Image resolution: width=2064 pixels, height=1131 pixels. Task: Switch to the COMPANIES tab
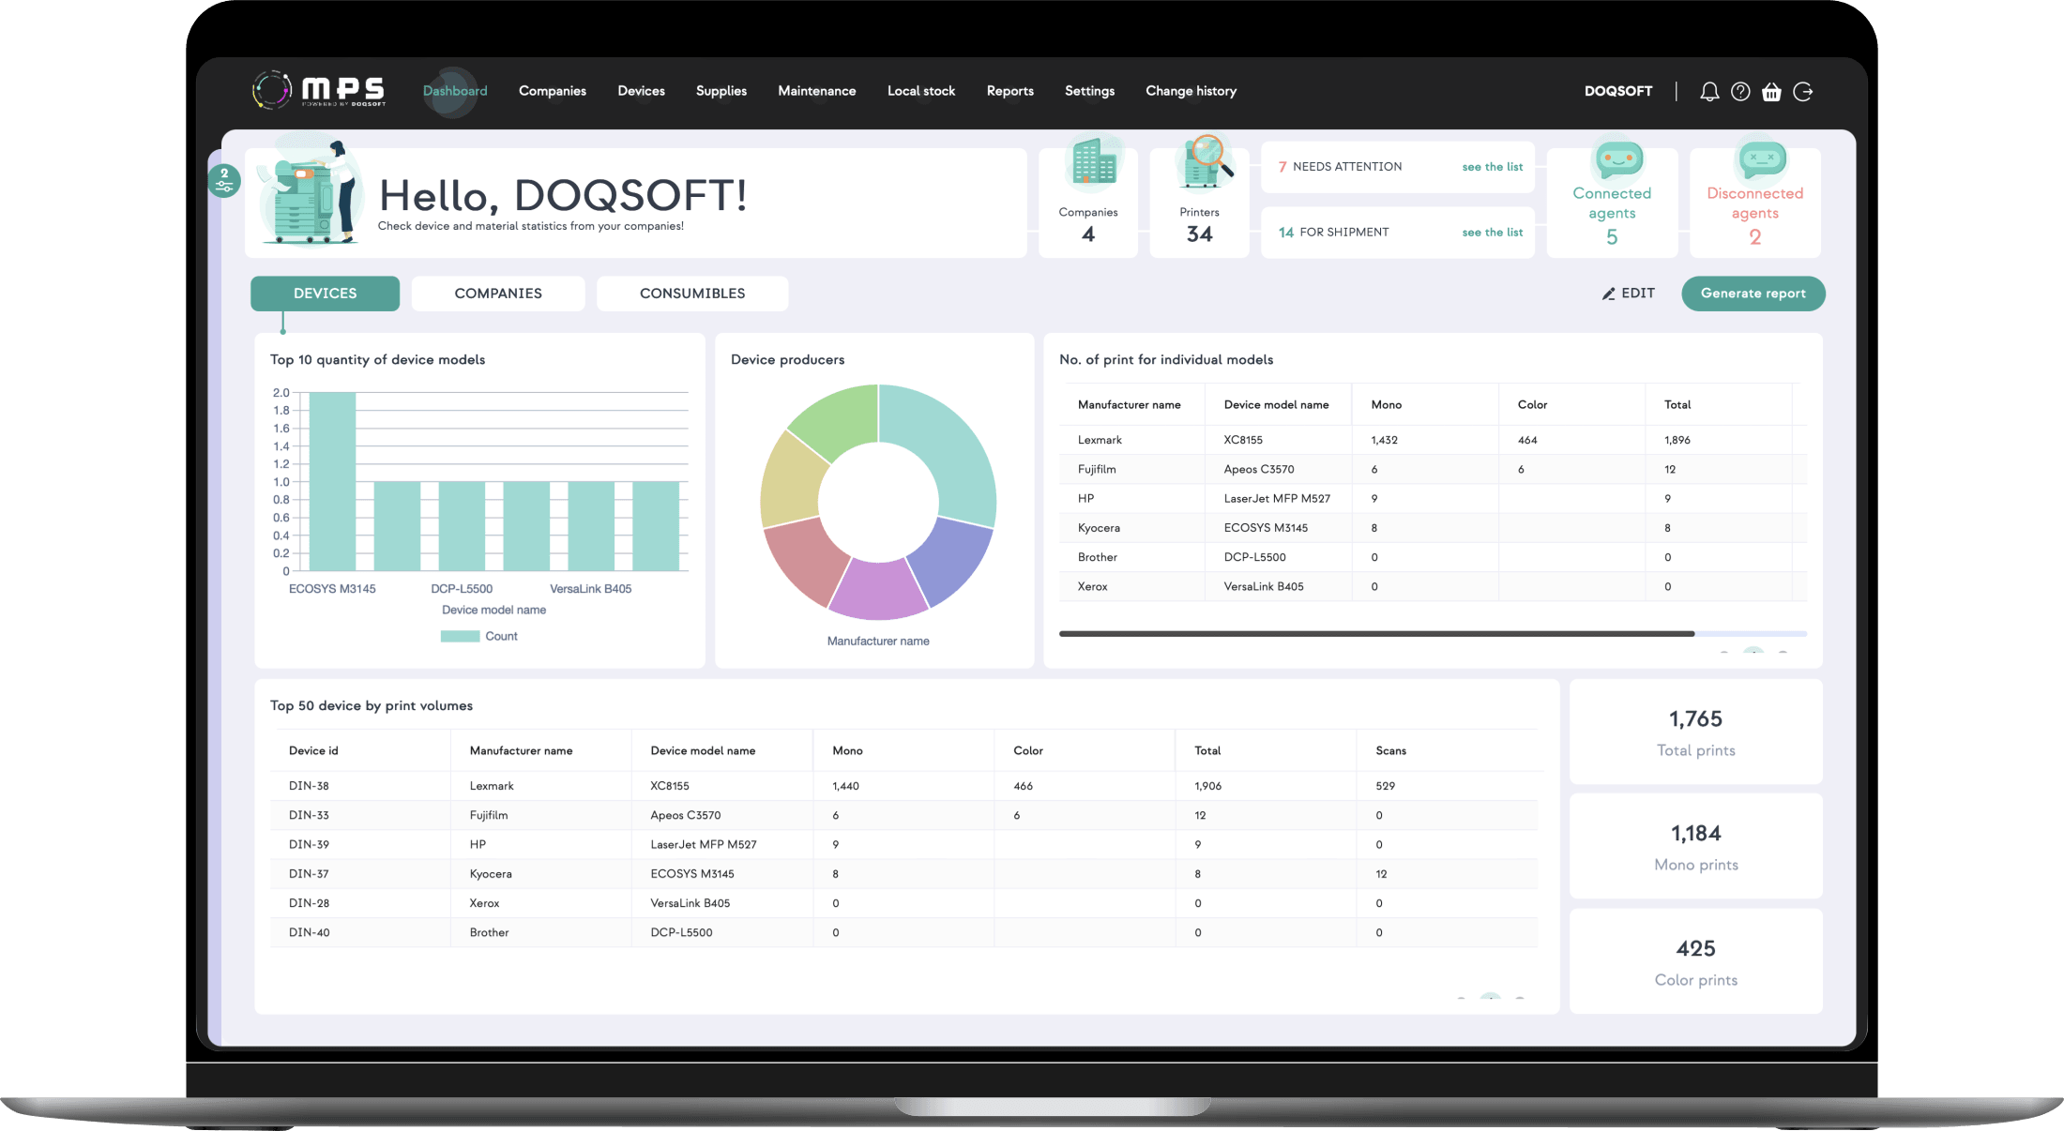click(x=498, y=294)
